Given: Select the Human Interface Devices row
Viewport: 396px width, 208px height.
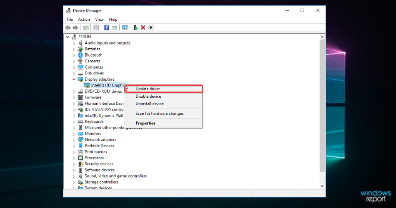Looking at the screenshot, I should coord(101,103).
